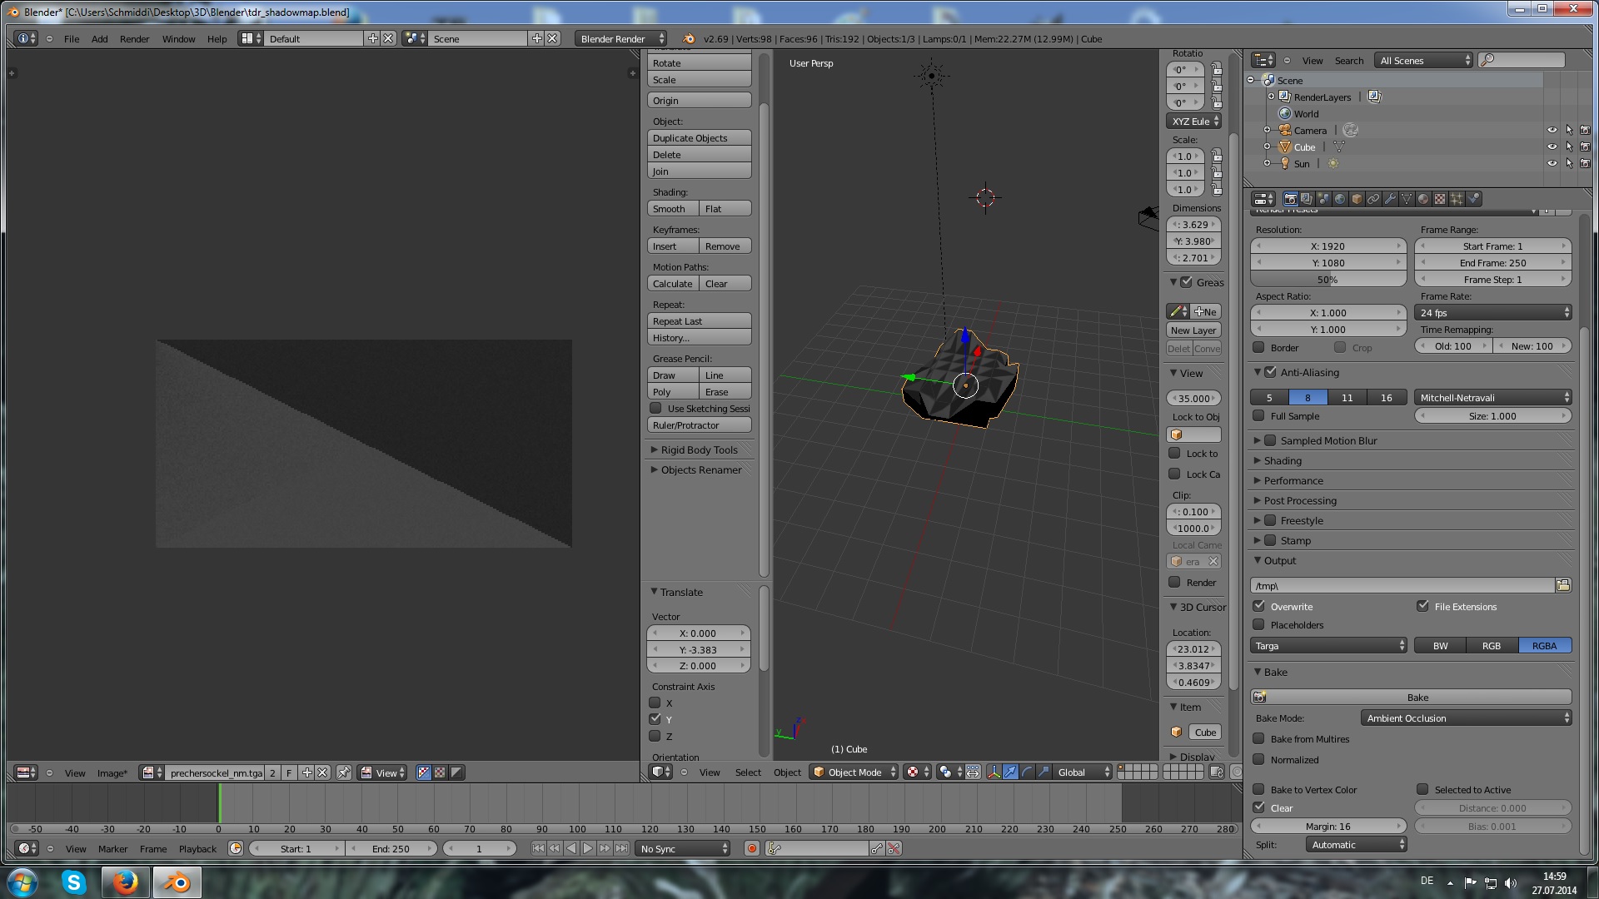Image resolution: width=1599 pixels, height=899 pixels.
Task: Open the Window menu
Action: click(x=178, y=39)
